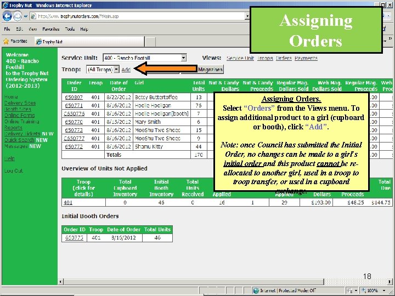Open the recent pages dropdown arrow
Viewport: 395px width, 296px height.
pos(25,16)
